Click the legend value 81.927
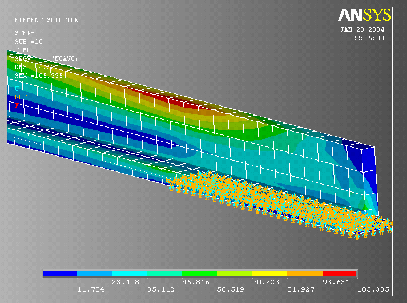The width and height of the screenshot is (407, 303). coord(301,289)
